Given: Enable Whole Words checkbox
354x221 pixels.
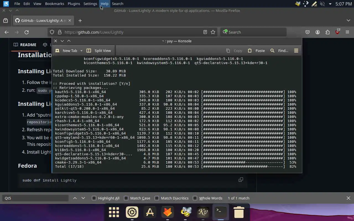Looking at the screenshot, I should [195, 198].
